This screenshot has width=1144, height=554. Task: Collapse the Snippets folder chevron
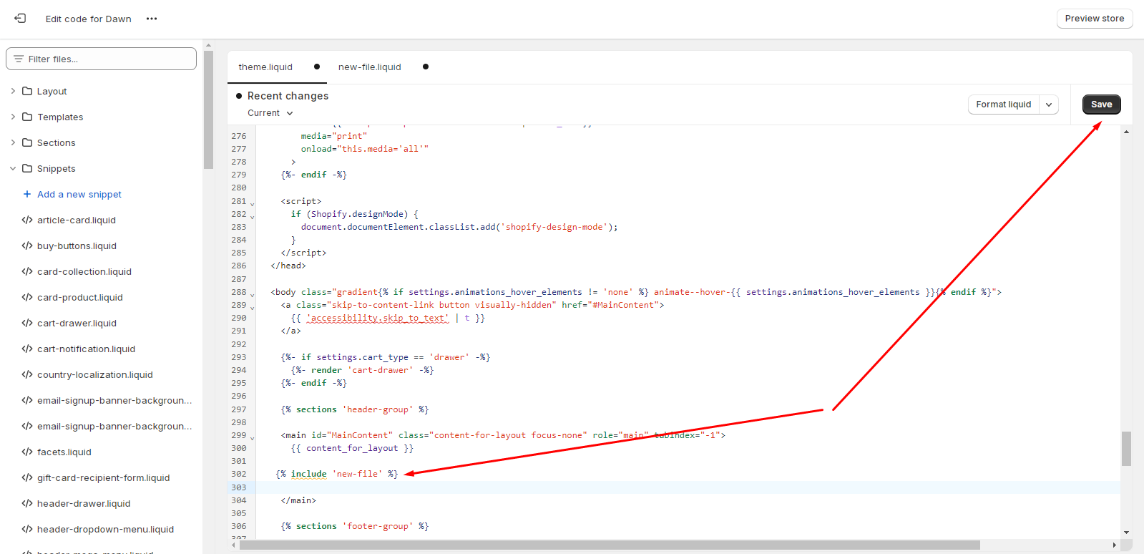pyautogui.click(x=13, y=168)
